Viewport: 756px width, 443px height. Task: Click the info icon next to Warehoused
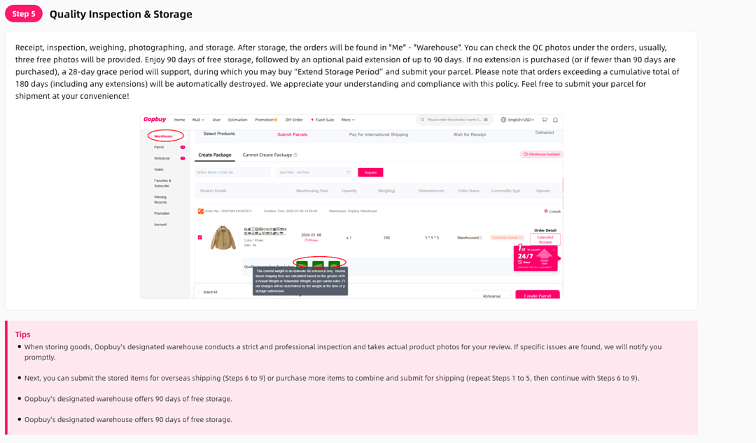click(481, 238)
